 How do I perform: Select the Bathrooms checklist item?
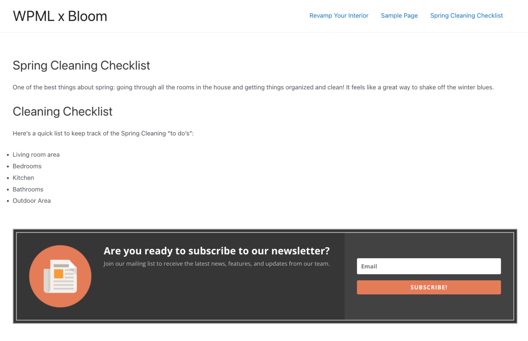[28, 189]
